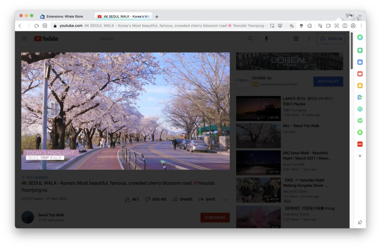Click the DISLIKE button
Viewport: 381px width, 248px height.
[156, 199]
